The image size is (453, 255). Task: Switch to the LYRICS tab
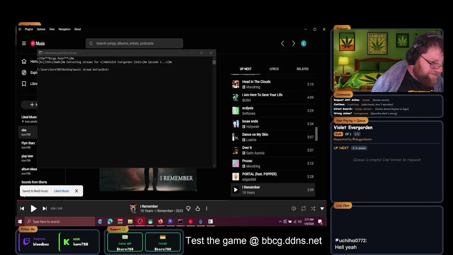274,69
